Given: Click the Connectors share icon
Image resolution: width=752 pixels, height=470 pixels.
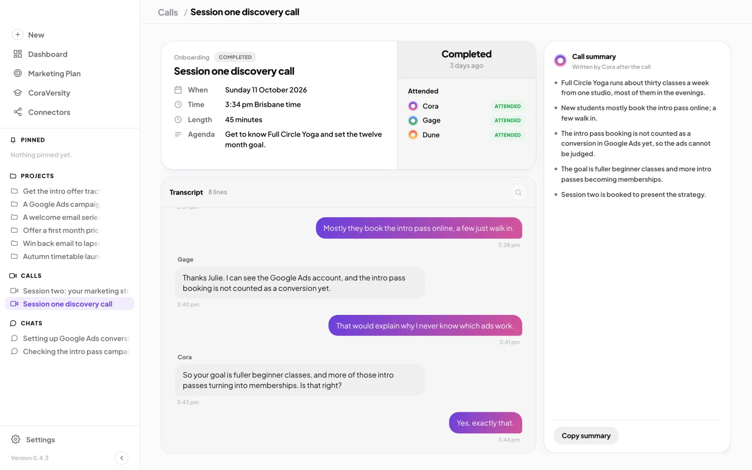Looking at the screenshot, I should (x=18, y=112).
